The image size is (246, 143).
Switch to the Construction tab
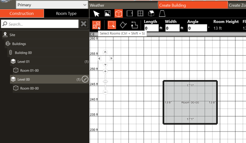(22, 14)
